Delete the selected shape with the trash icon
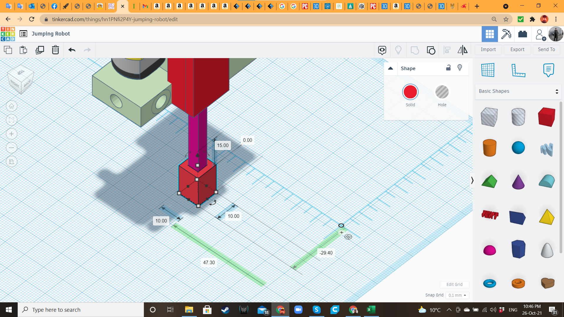Image resolution: width=564 pixels, height=317 pixels. [x=56, y=50]
